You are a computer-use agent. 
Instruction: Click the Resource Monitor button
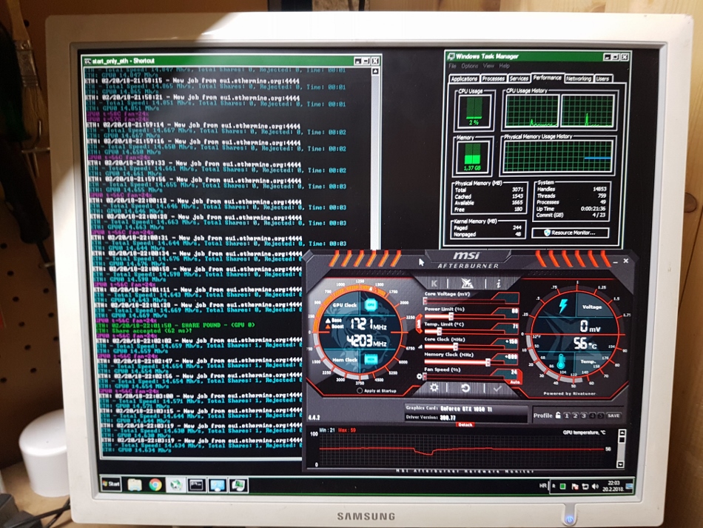click(575, 233)
